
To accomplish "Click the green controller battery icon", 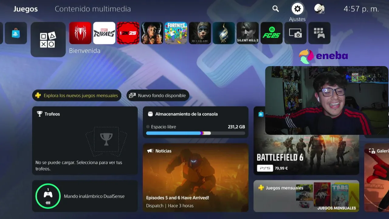I will (48, 196).
